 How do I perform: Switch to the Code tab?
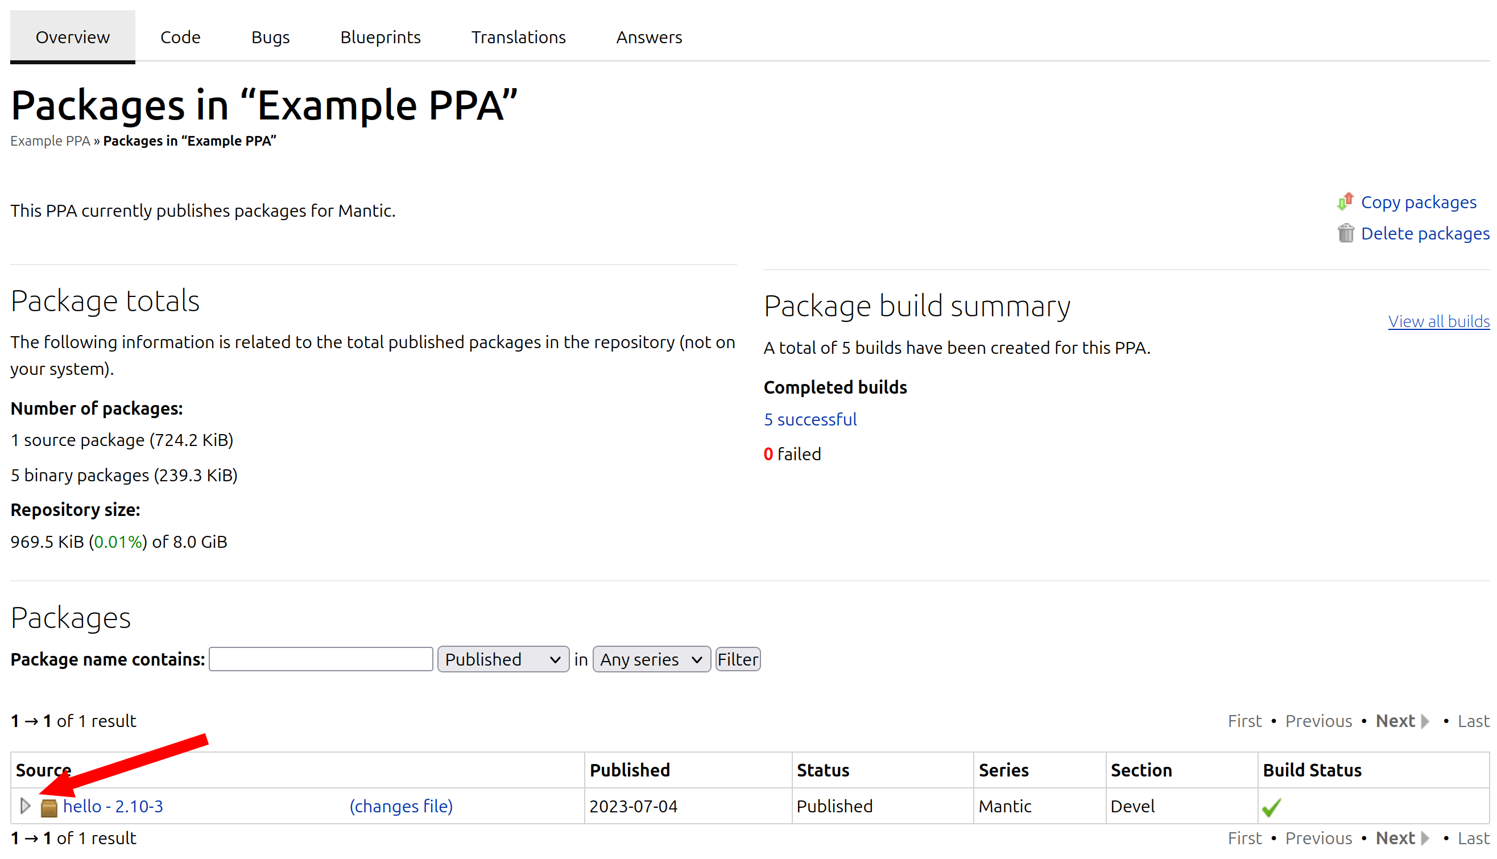[x=180, y=36]
